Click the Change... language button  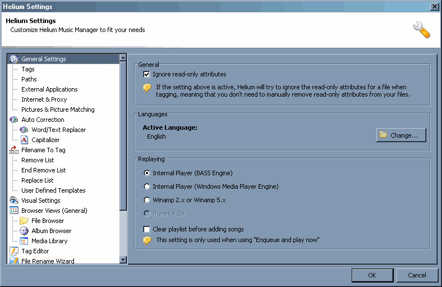click(x=401, y=135)
